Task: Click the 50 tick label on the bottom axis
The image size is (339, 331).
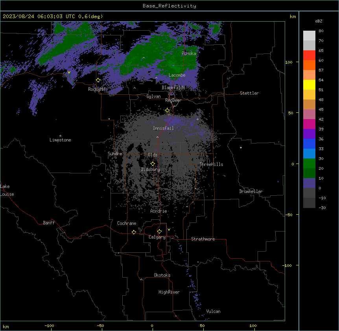Action: (x=202, y=325)
